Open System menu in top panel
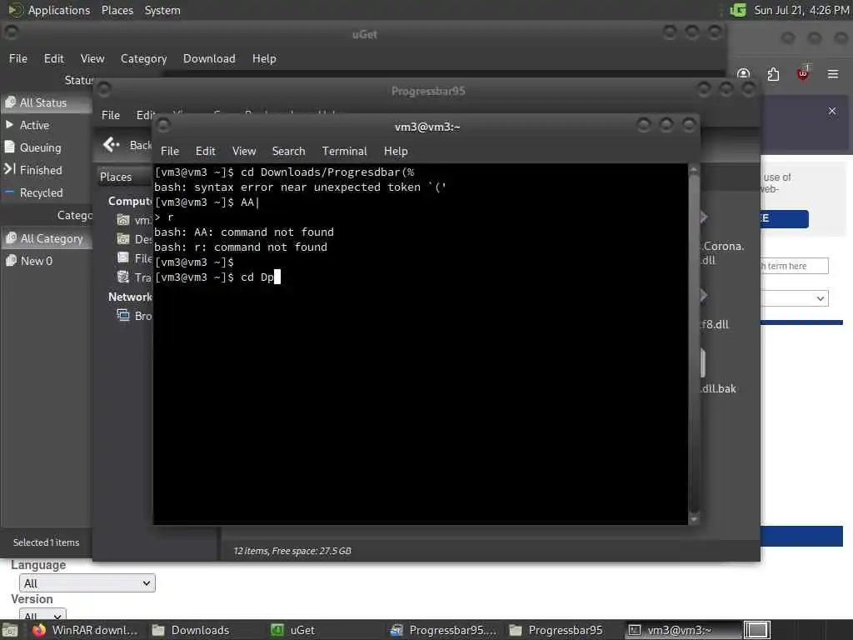This screenshot has height=640, width=853. click(162, 10)
